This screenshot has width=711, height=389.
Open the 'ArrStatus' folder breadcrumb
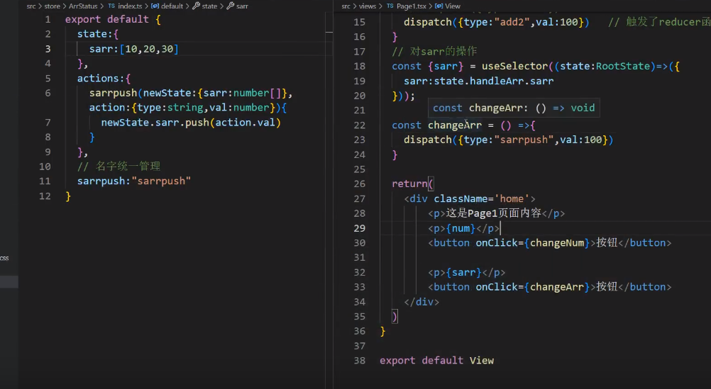click(83, 6)
